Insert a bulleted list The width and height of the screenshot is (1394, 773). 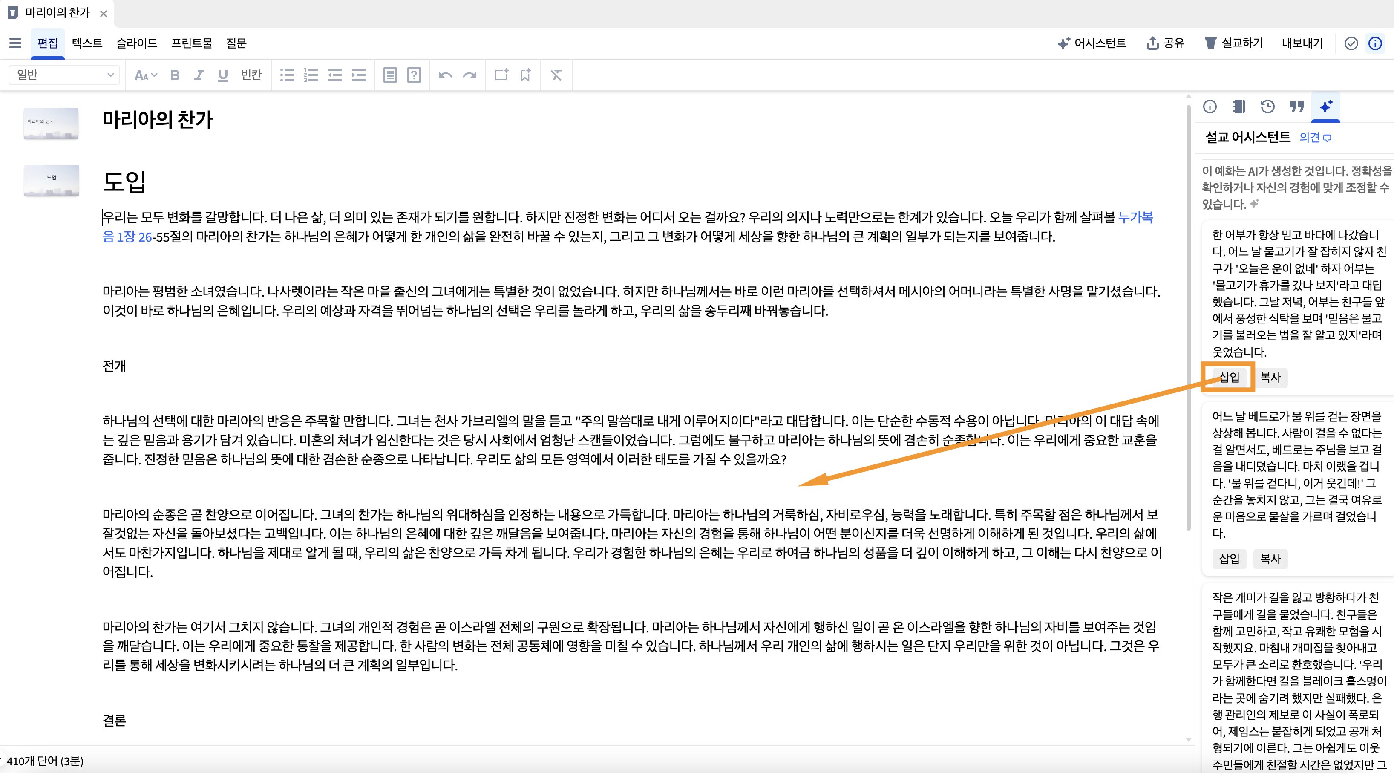pos(287,75)
